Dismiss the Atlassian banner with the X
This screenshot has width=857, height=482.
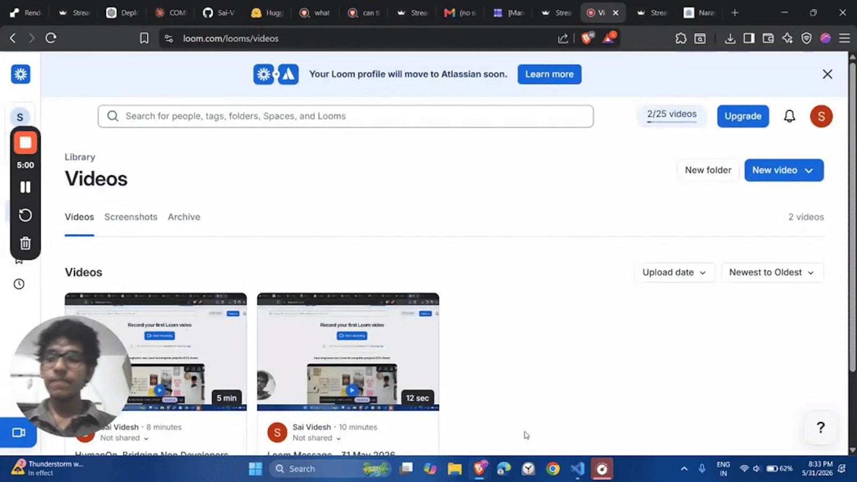[828, 74]
